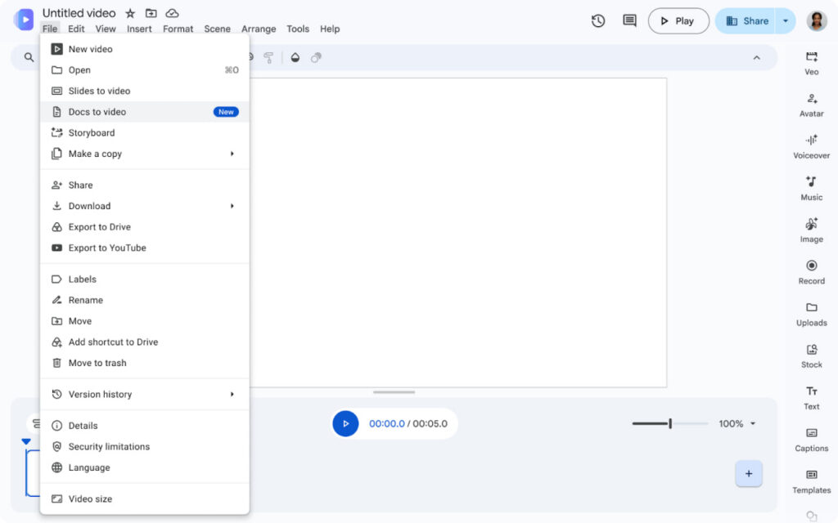Start playback with blue timeline play button
This screenshot has width=838, height=523.
[345, 424]
